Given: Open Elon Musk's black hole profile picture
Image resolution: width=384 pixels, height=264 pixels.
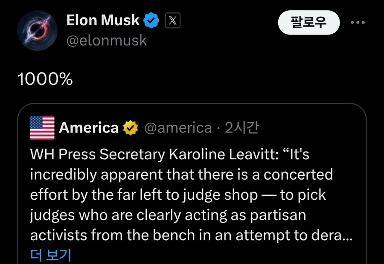Looking at the screenshot, I should click(37, 30).
